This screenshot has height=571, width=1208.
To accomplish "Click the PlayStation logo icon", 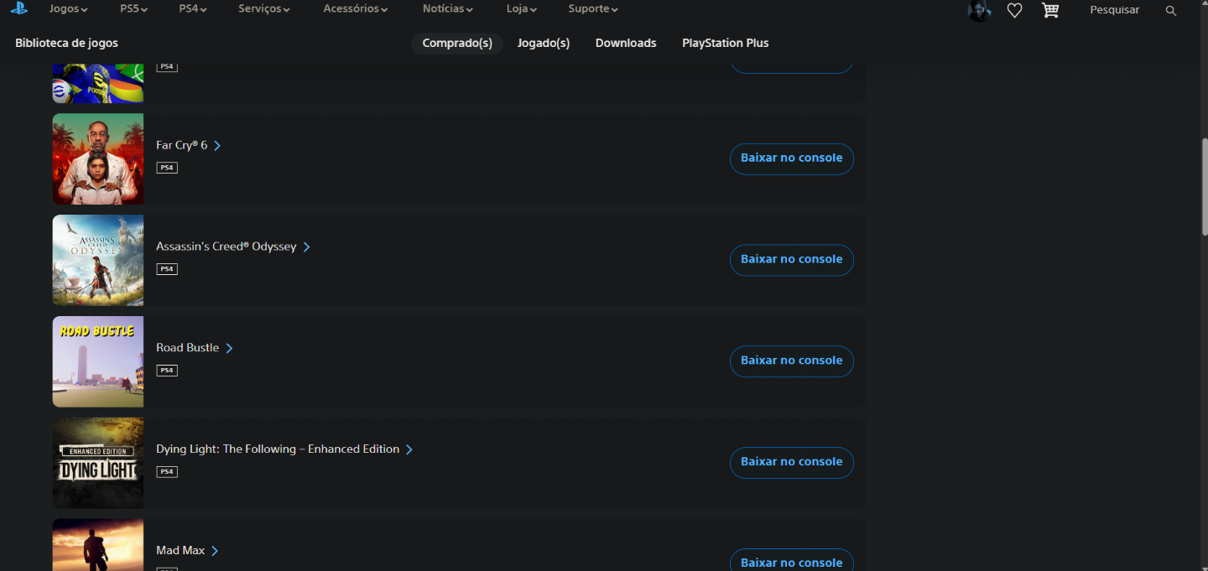I will 18,9.
